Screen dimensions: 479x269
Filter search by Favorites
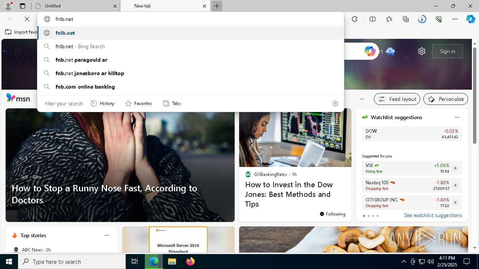click(x=138, y=103)
